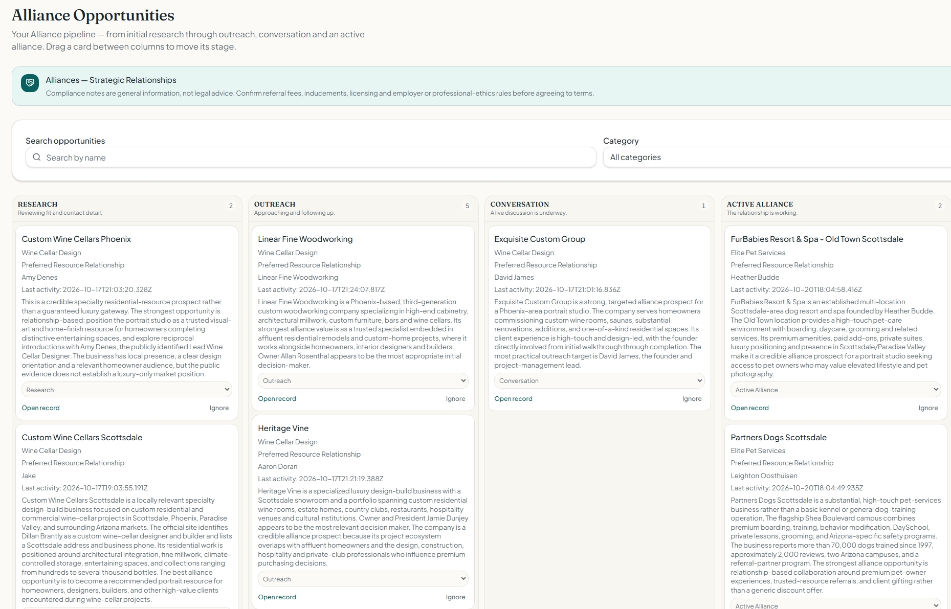Ignore FurBabies Resort & Spa opportunity
Screen dimensions: 951x609
tap(928, 408)
